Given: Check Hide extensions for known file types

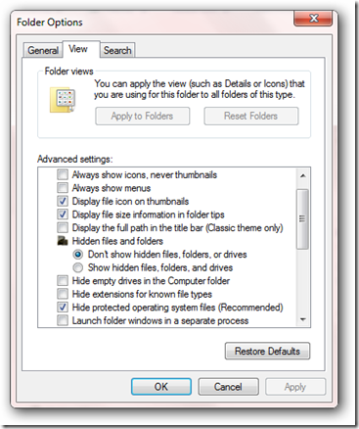Looking at the screenshot, I should (63, 294).
